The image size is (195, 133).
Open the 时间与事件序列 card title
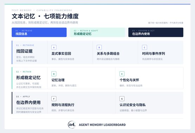tap(154, 54)
